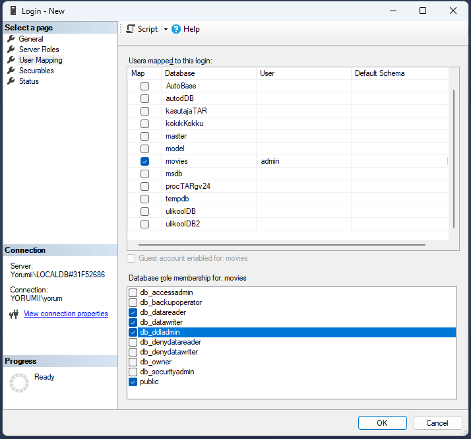This screenshot has width=471, height=439.
Task: Select the master database name
Action: click(176, 136)
